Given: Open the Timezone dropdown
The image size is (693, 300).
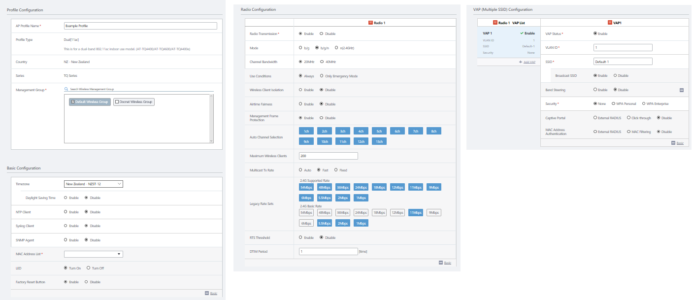Looking at the screenshot, I should (94, 184).
